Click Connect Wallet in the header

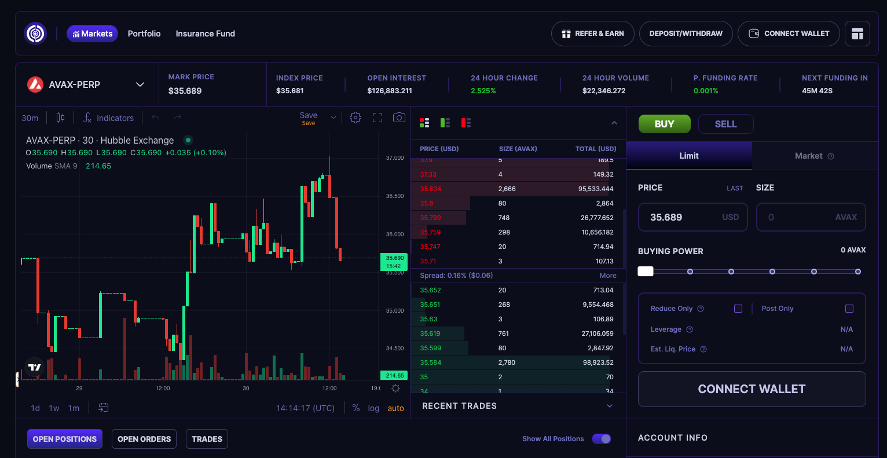789,34
